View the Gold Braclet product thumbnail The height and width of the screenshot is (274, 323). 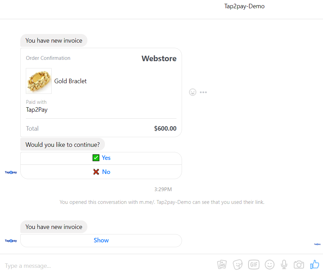39,81
